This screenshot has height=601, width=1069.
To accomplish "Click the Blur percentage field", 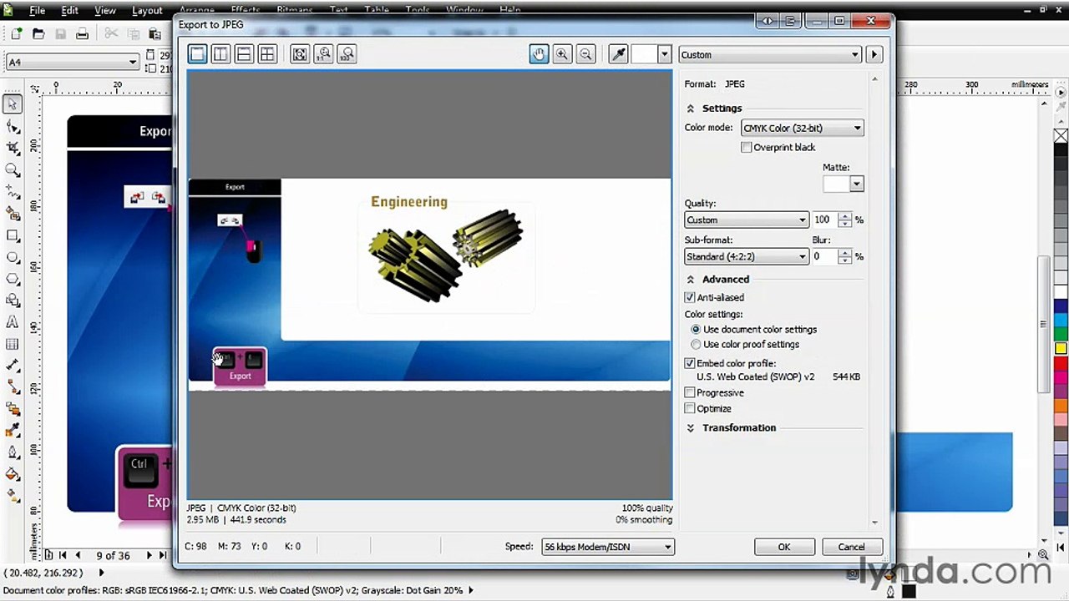I will pyautogui.click(x=823, y=256).
